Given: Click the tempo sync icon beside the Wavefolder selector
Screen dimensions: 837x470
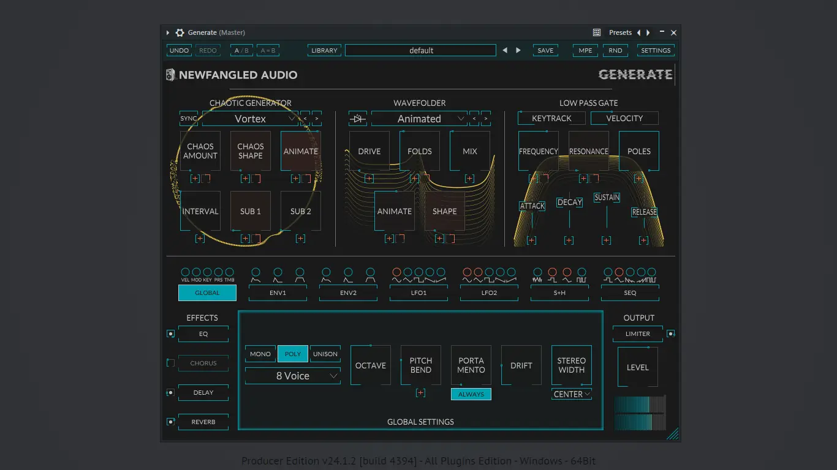Looking at the screenshot, I should coord(358,118).
